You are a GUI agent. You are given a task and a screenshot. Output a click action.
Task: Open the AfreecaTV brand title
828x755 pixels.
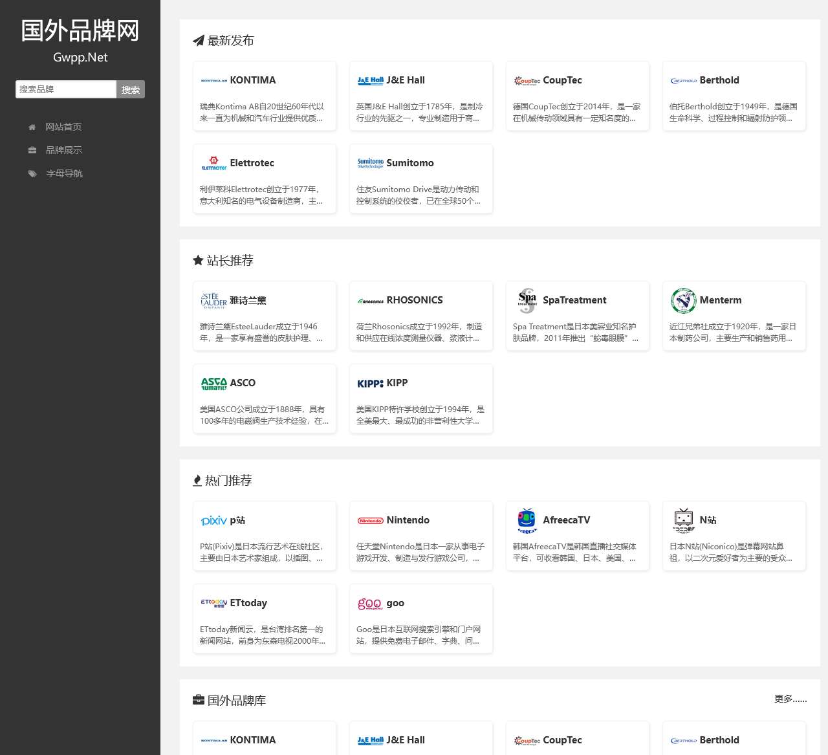567,520
